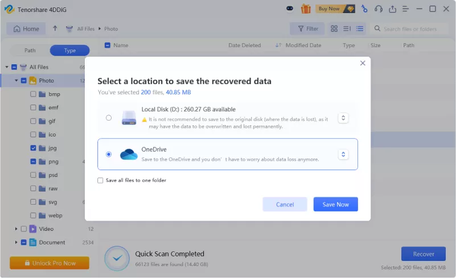Expand the Video tree node
Image resolution: width=456 pixels, height=278 pixels.
coord(16,229)
